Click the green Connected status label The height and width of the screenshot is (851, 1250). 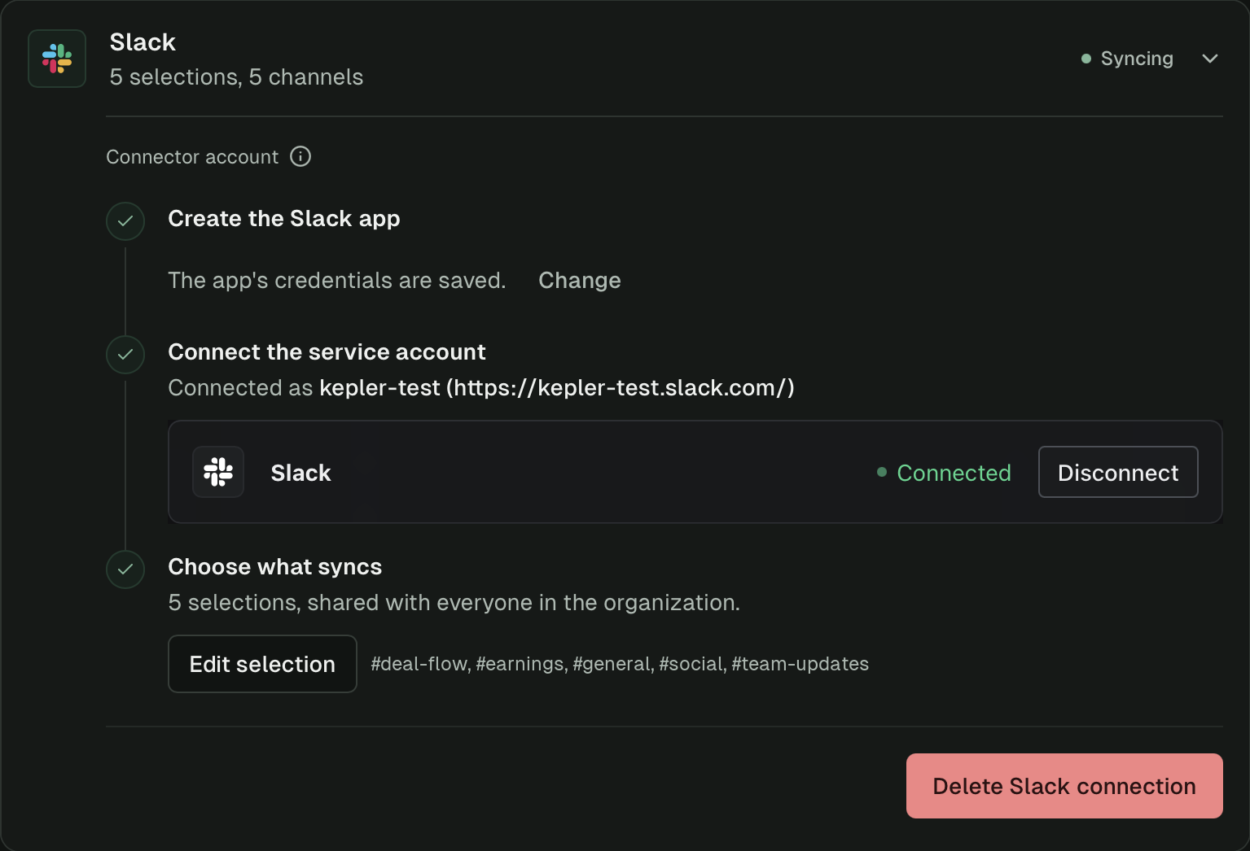click(944, 473)
